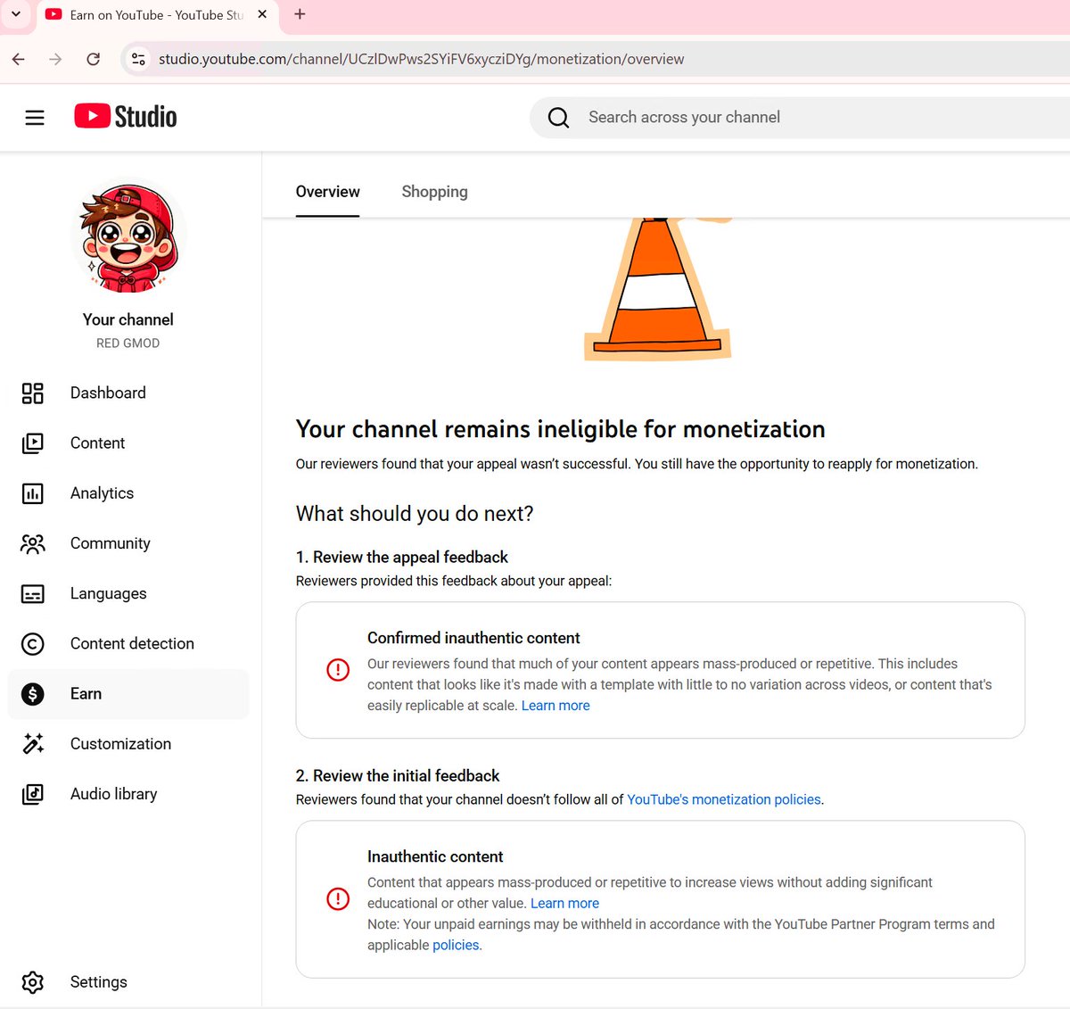Viewport: 1070px width, 1009px height.
Task: Click the Confirmed inauthentic content title
Action: [x=473, y=638]
